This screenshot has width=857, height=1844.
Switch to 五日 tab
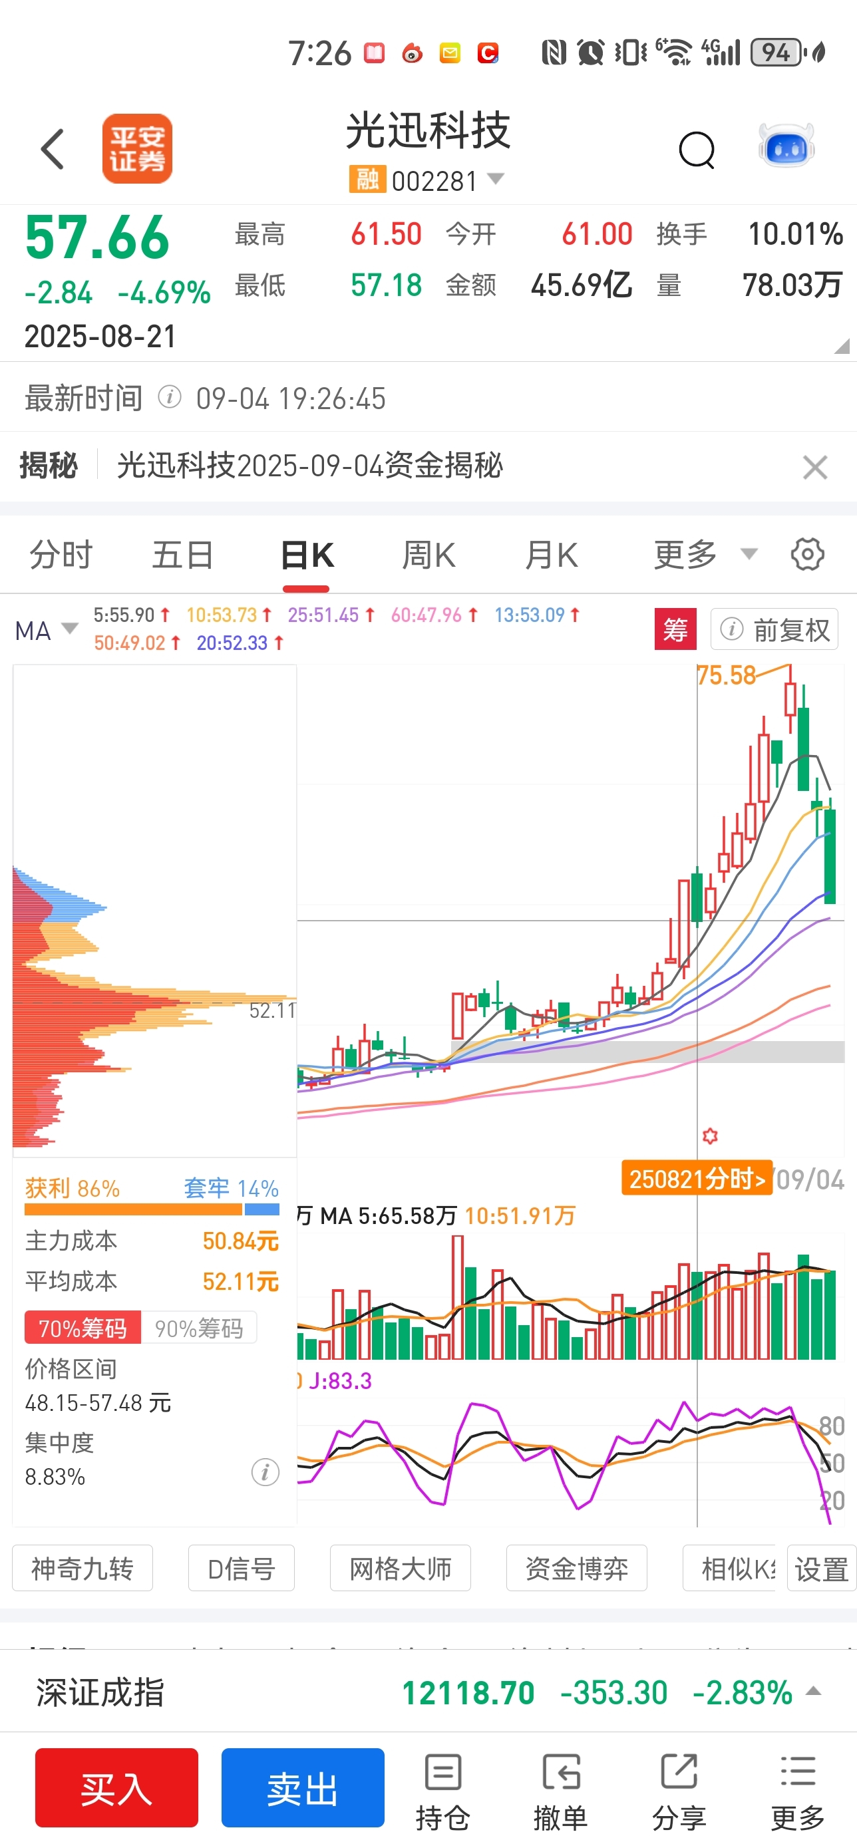[x=182, y=555]
